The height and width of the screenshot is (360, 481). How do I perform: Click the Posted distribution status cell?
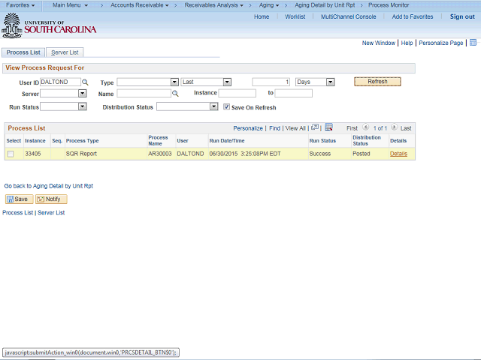tap(362, 154)
